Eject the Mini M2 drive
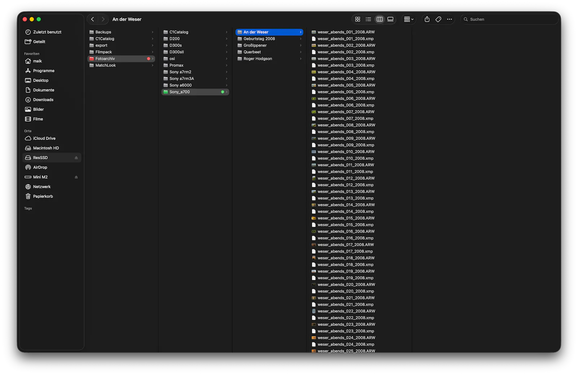 (76, 177)
